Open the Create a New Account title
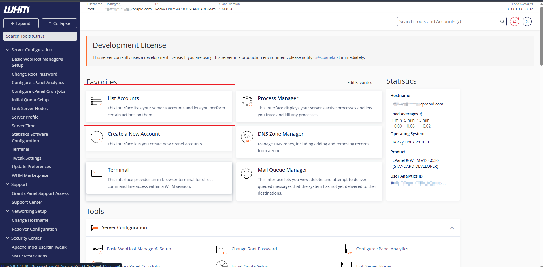Screen dimensions: 543x267 pos(134,134)
